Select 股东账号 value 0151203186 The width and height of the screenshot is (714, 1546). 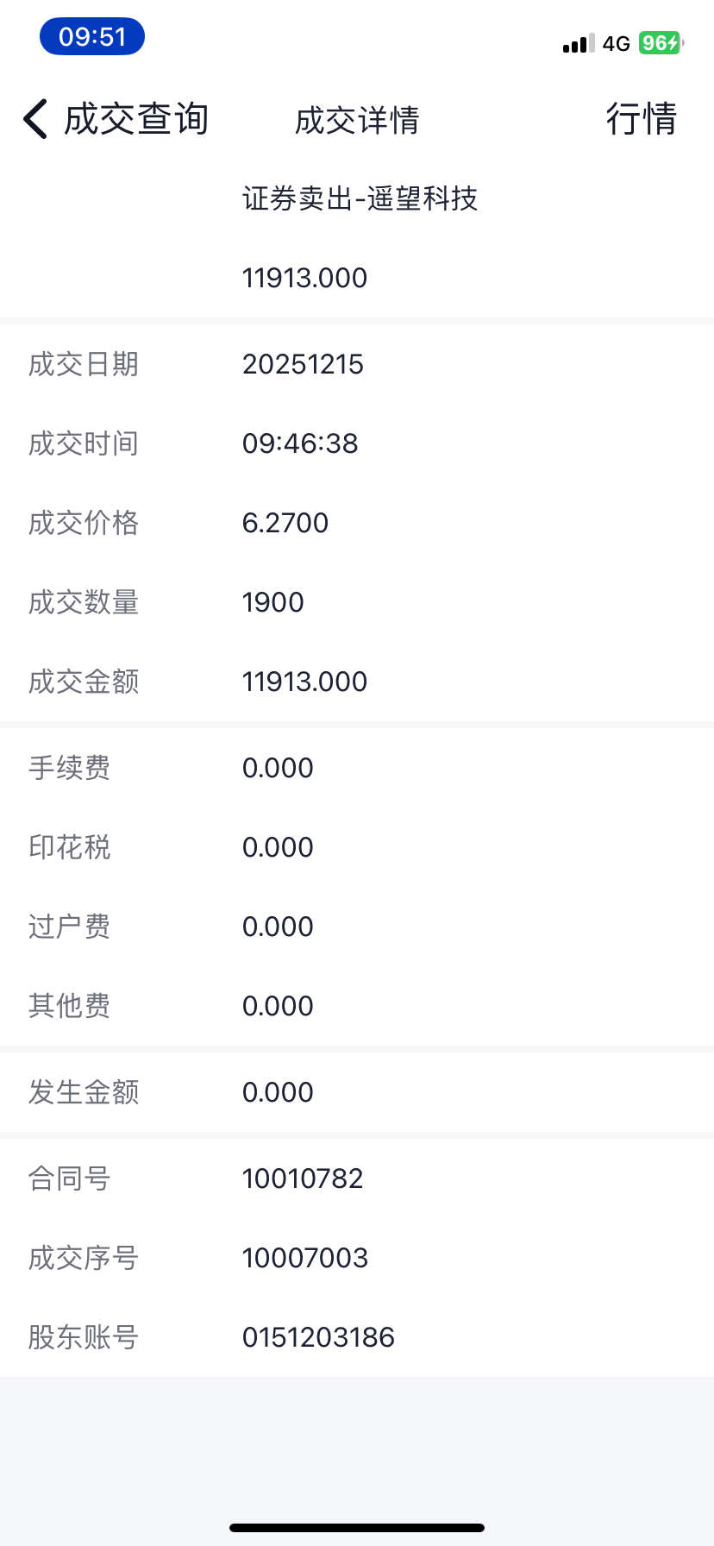(x=318, y=1338)
